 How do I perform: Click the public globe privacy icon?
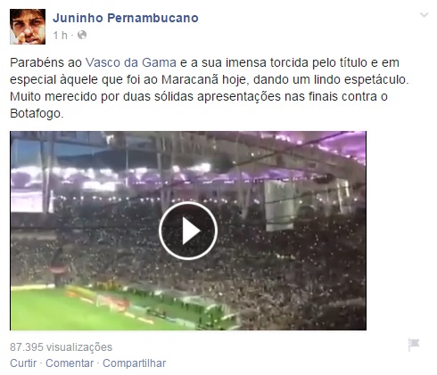coord(82,35)
